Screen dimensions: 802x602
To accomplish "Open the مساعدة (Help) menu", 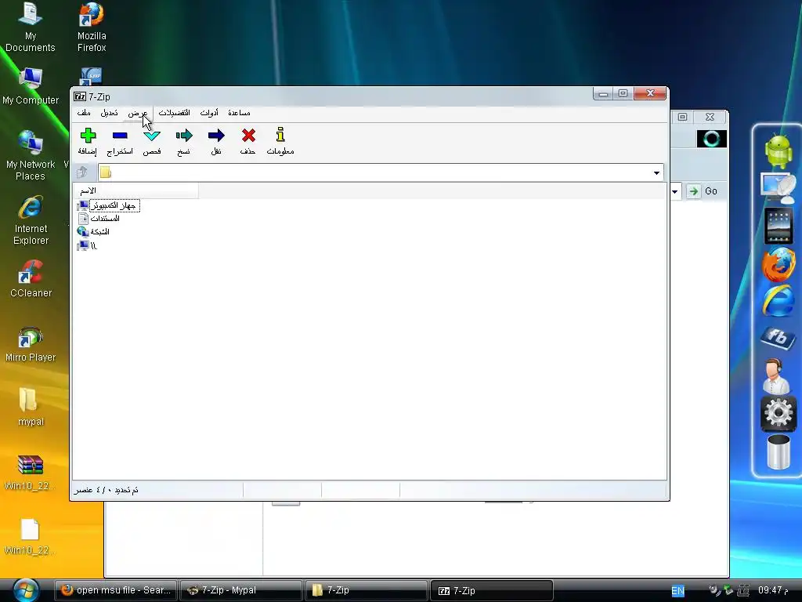I will click(x=239, y=113).
